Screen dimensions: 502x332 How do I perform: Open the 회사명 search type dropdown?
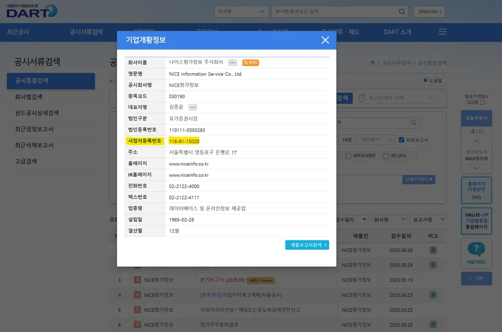click(x=241, y=12)
